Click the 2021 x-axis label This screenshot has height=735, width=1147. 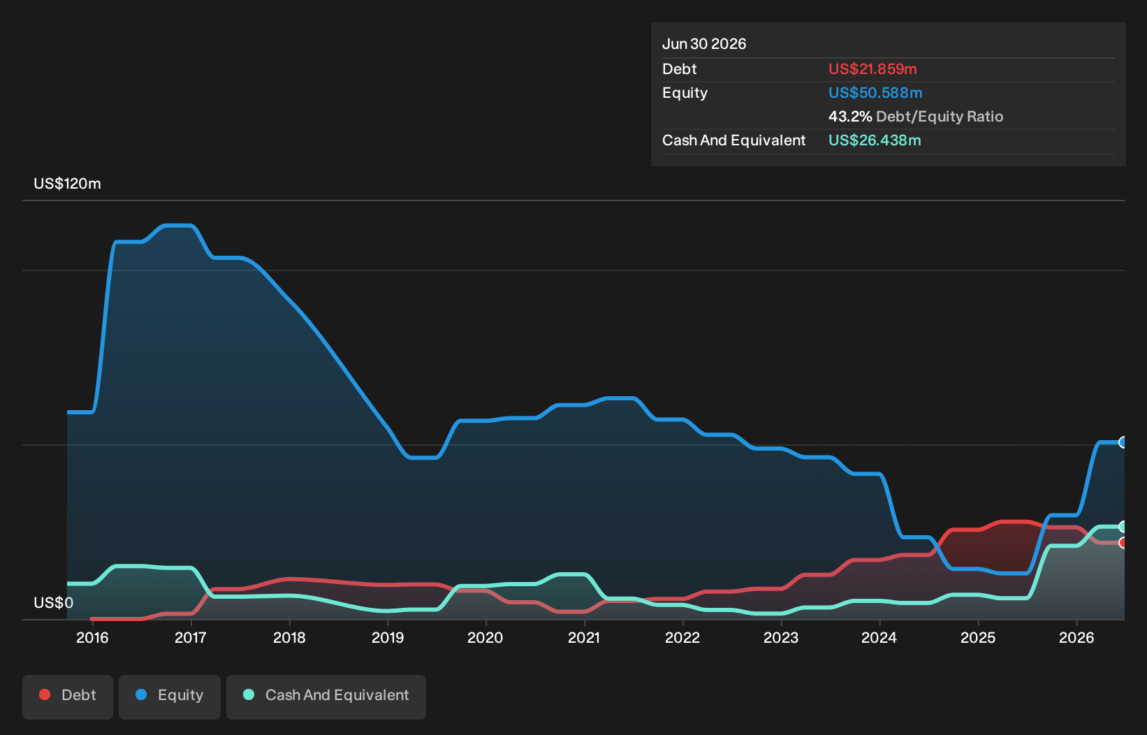(x=584, y=637)
